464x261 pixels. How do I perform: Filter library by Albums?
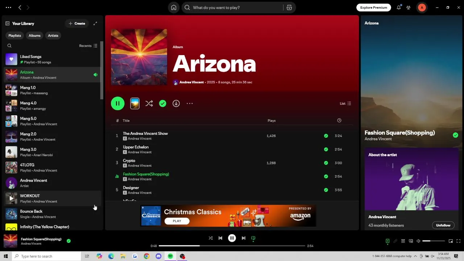pyautogui.click(x=34, y=36)
